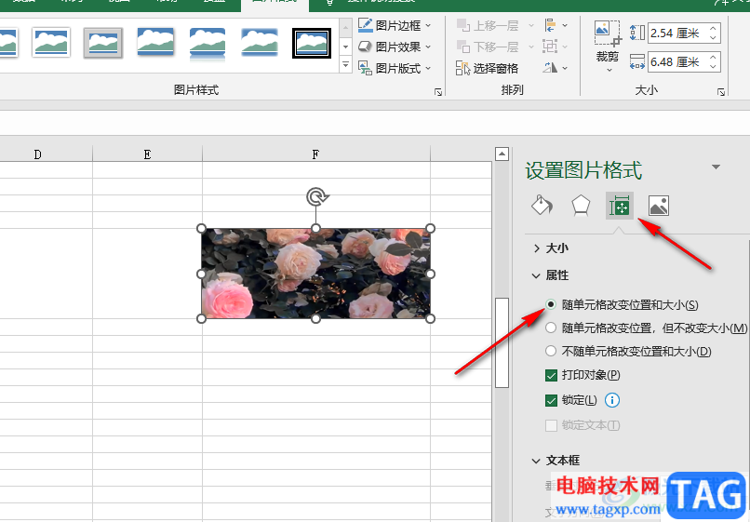750x522 pixels.
Task: Open the 图片边框 dropdown arrow
Action: (428, 25)
